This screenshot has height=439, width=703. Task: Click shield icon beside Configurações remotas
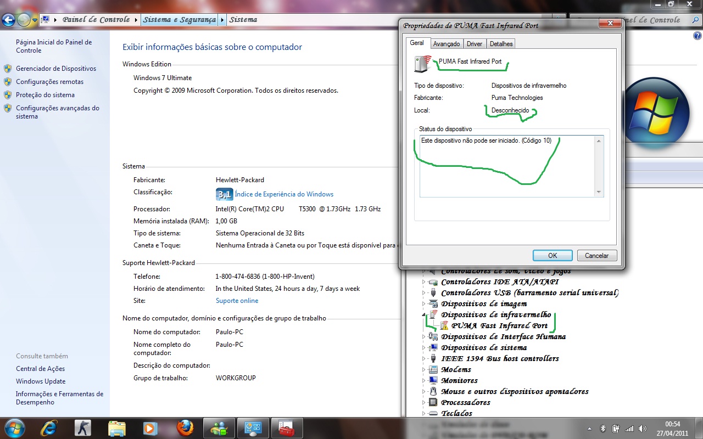(8, 82)
